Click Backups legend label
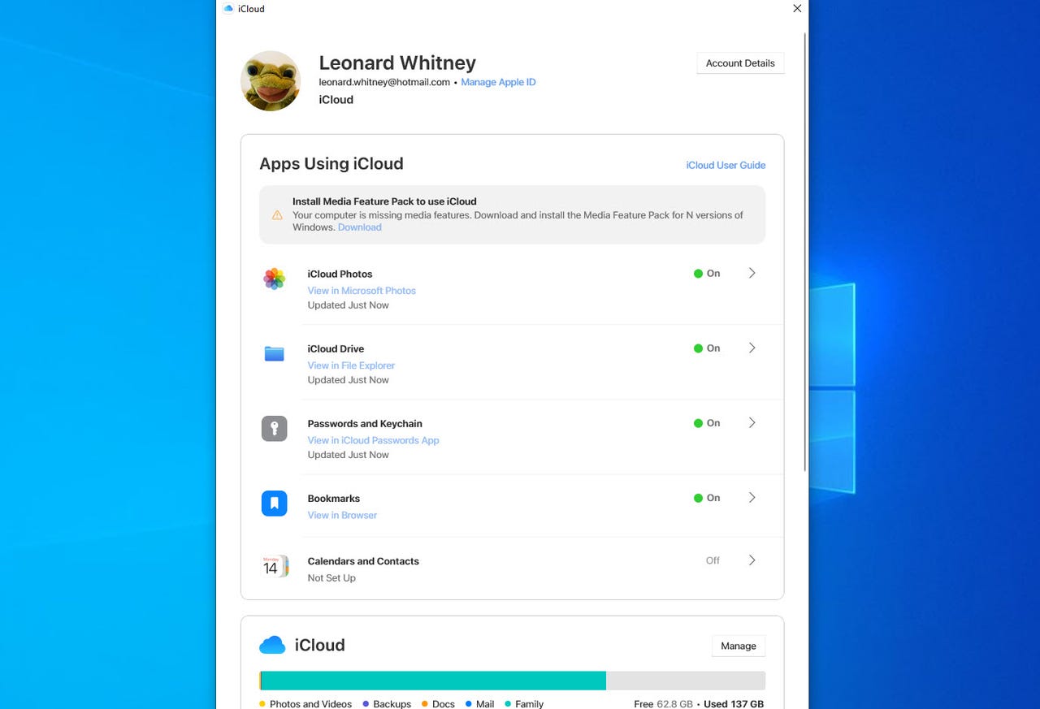The height and width of the screenshot is (709, 1040). coord(392,704)
